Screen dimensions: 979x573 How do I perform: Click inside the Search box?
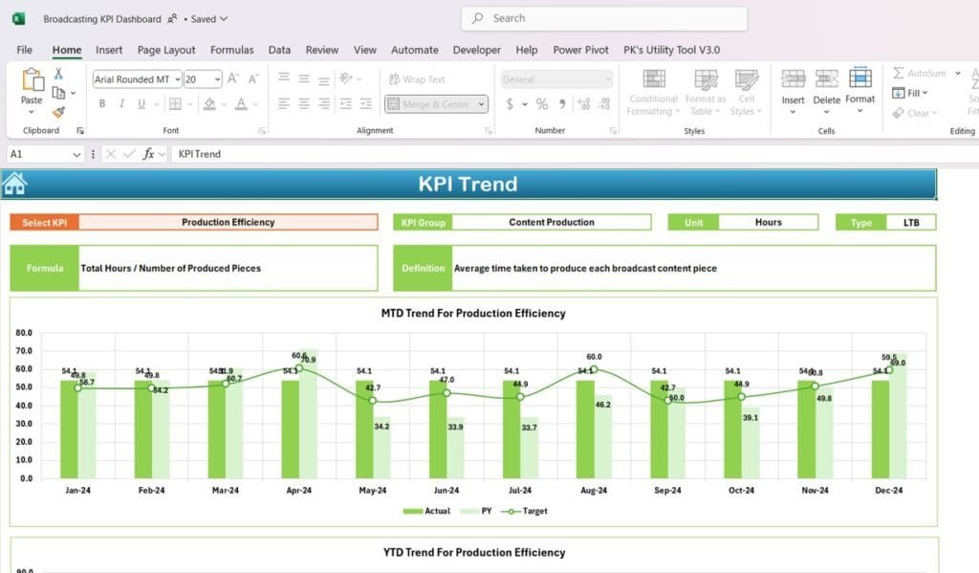click(x=603, y=18)
